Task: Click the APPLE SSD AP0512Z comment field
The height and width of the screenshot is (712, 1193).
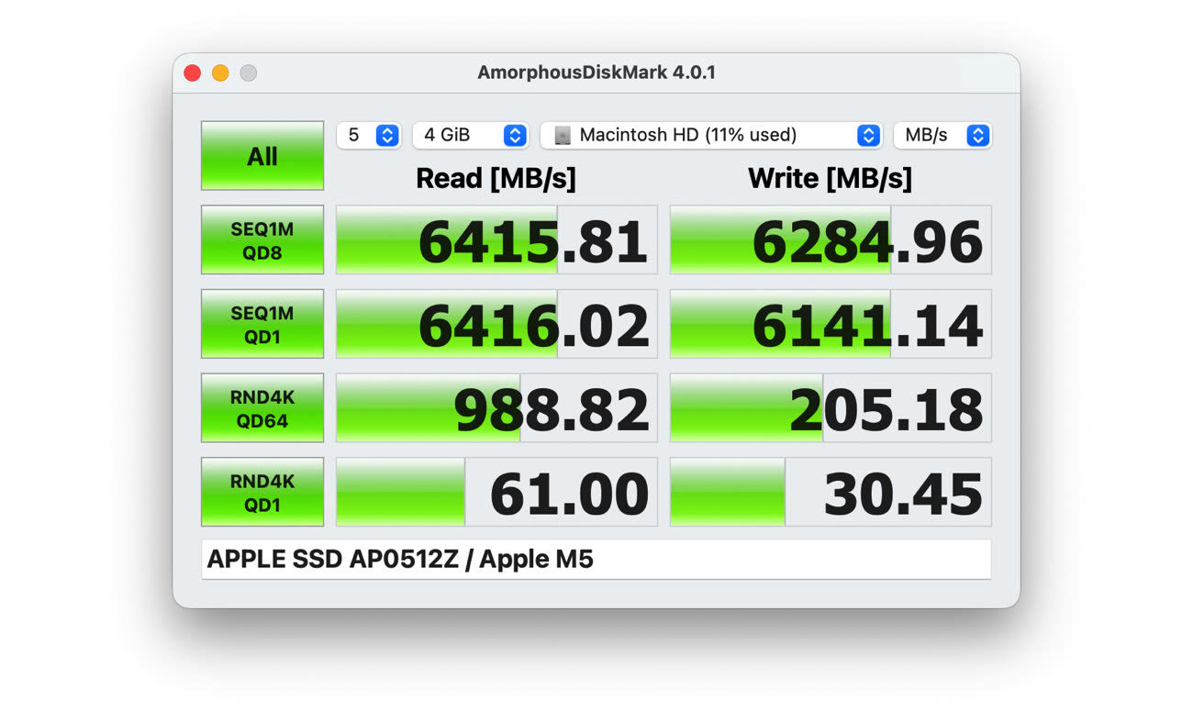Action: point(596,560)
